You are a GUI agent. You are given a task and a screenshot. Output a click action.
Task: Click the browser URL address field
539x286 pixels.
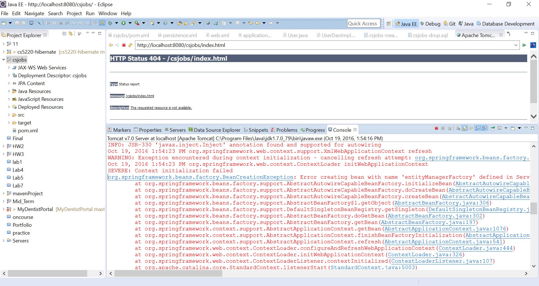point(324,45)
